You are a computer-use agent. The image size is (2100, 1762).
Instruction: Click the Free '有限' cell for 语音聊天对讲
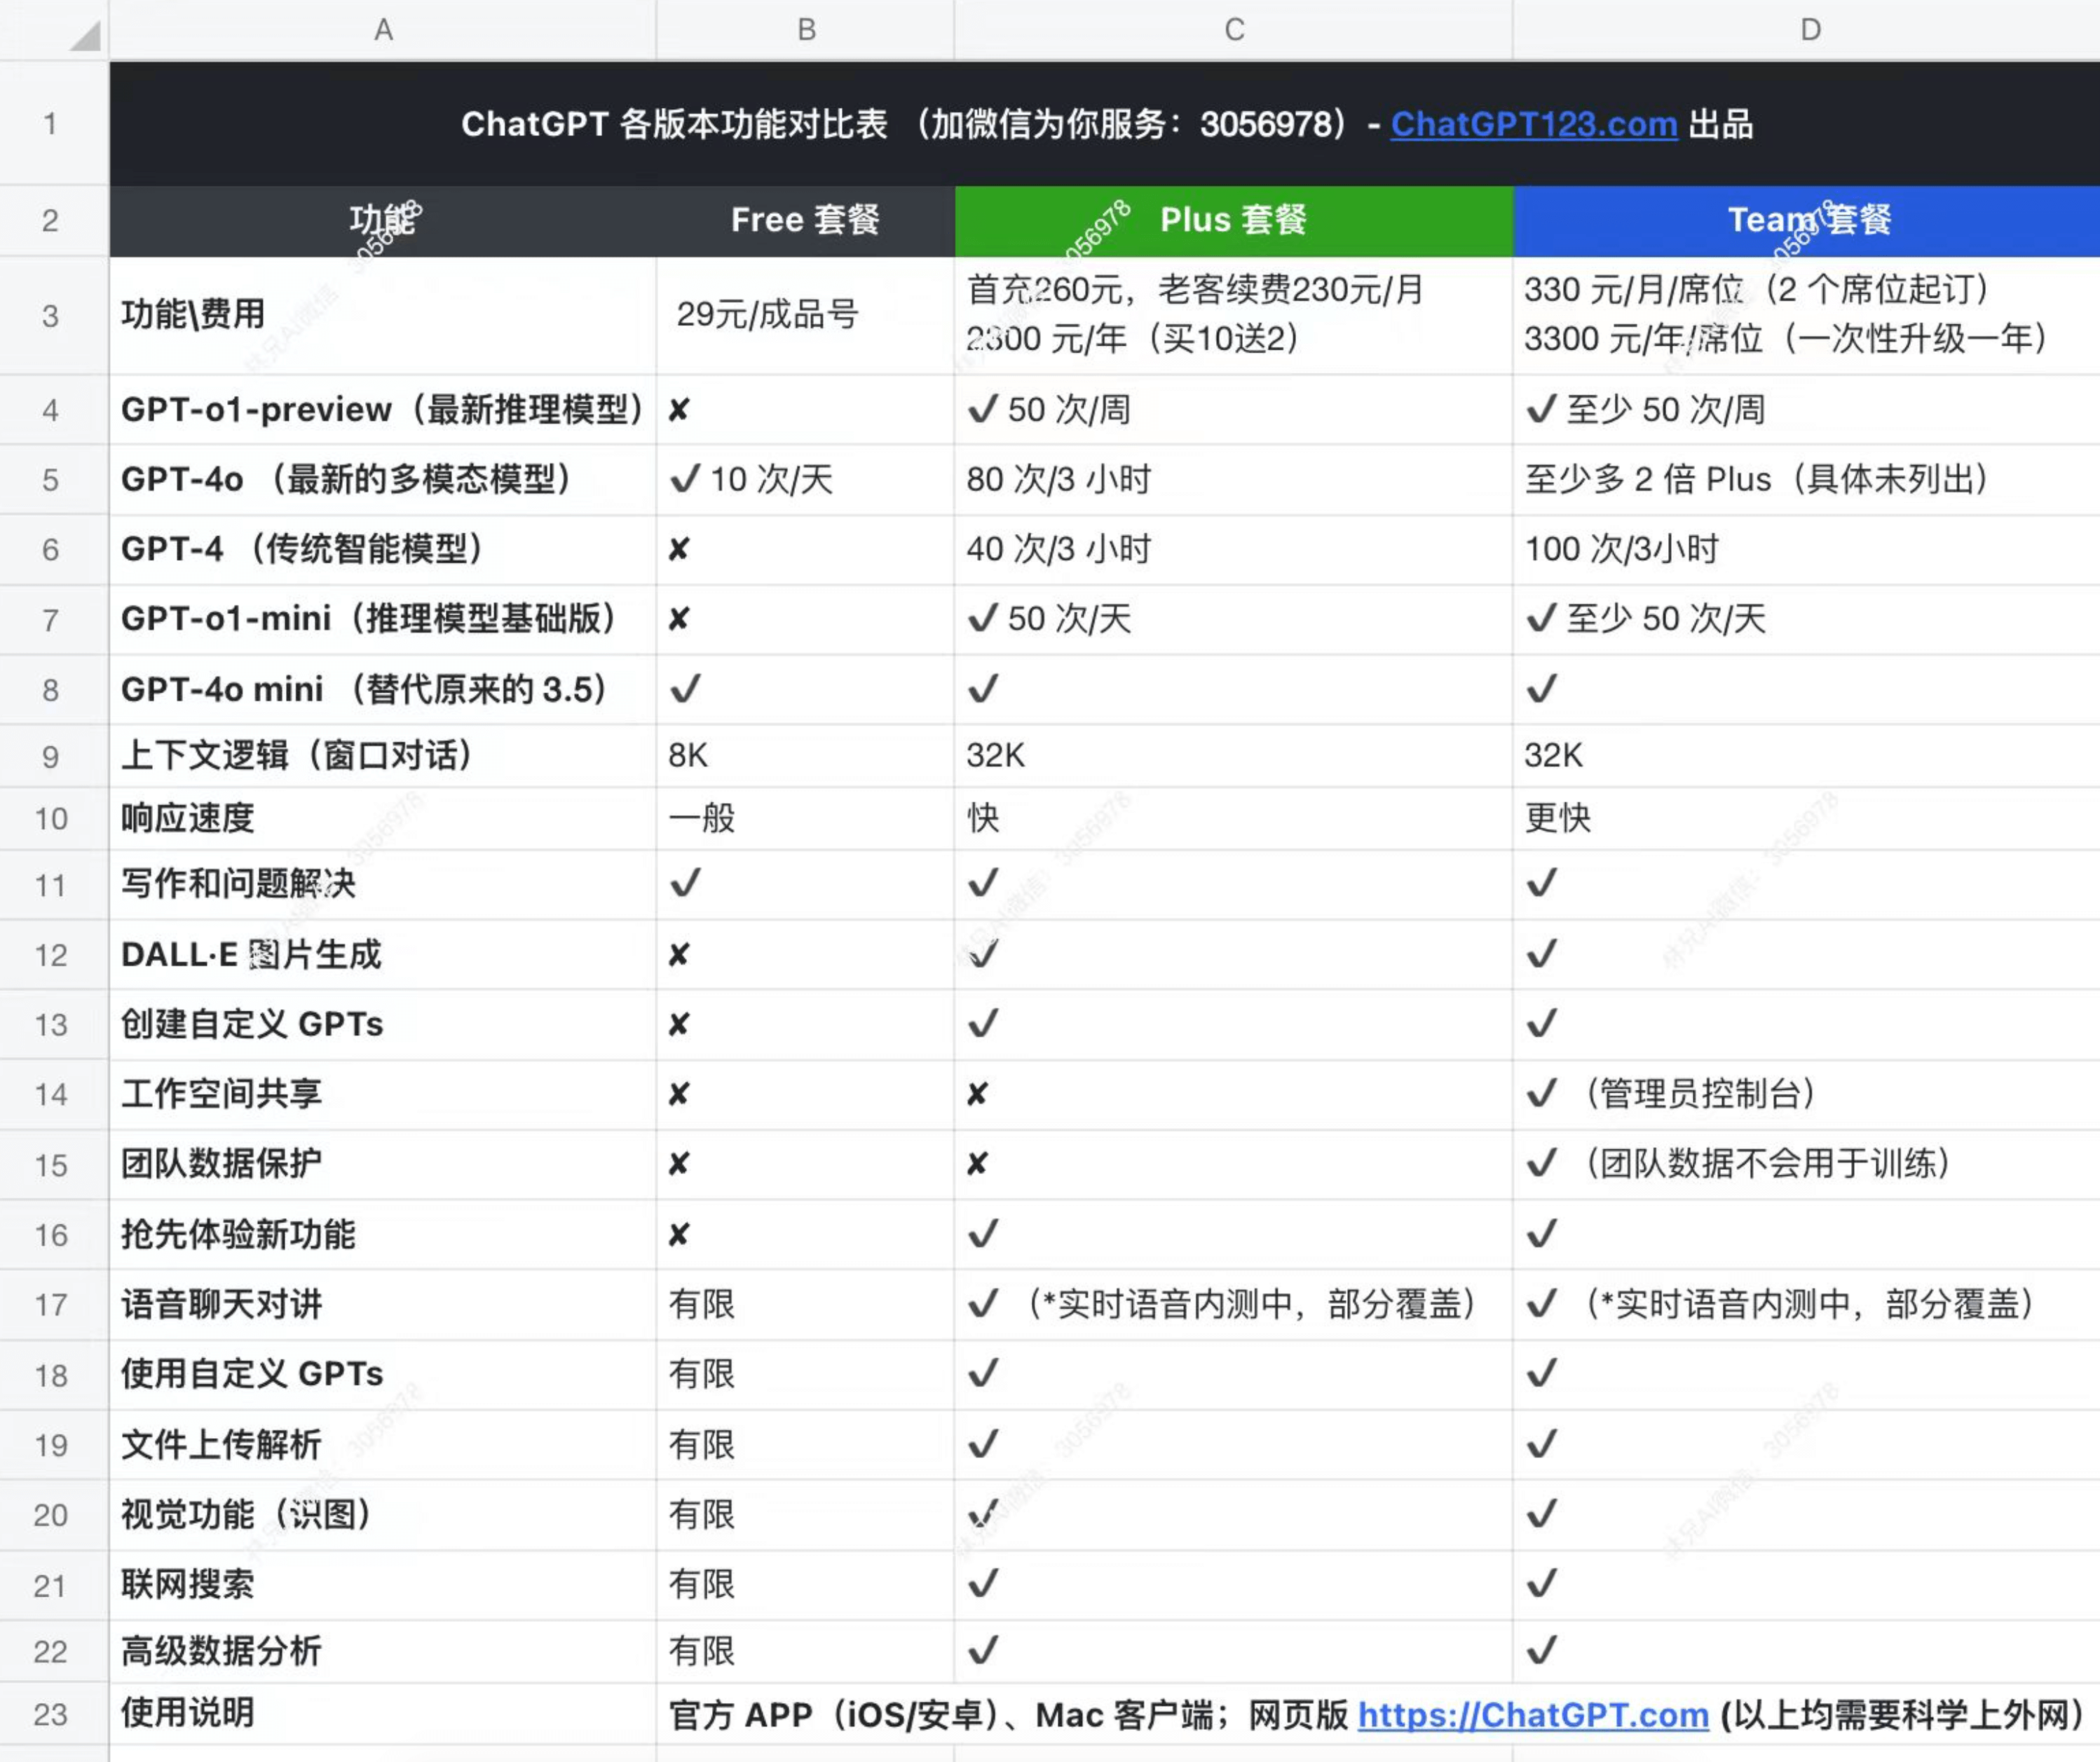pyautogui.click(x=806, y=1305)
